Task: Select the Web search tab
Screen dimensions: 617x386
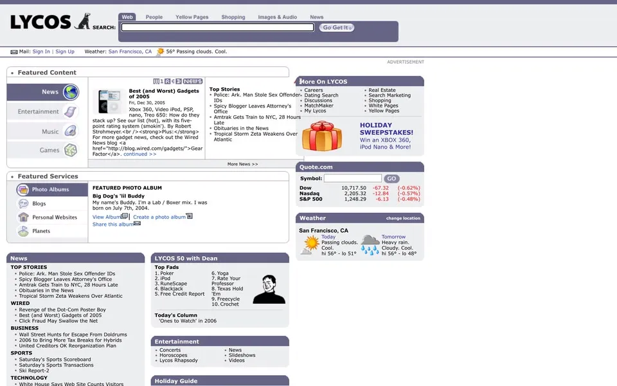Action: (x=127, y=17)
